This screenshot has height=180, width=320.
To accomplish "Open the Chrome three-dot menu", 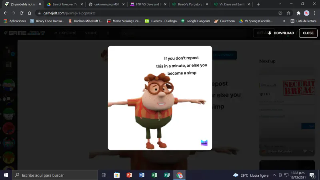I will (314, 13).
